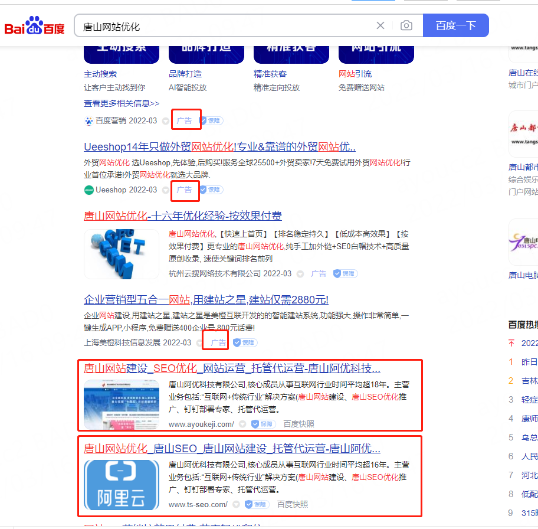The height and width of the screenshot is (529, 538).
Task: Open the 品牌打造 link
Action: [185, 74]
